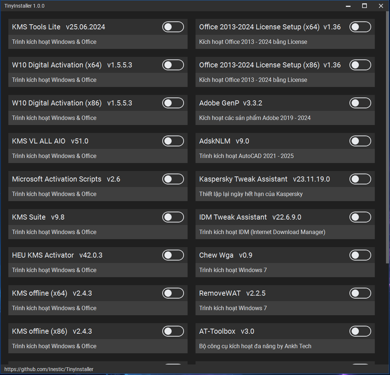Select the AT-Toolbox title text
Image resolution: width=390 pixels, height=375 pixels.
(217, 332)
